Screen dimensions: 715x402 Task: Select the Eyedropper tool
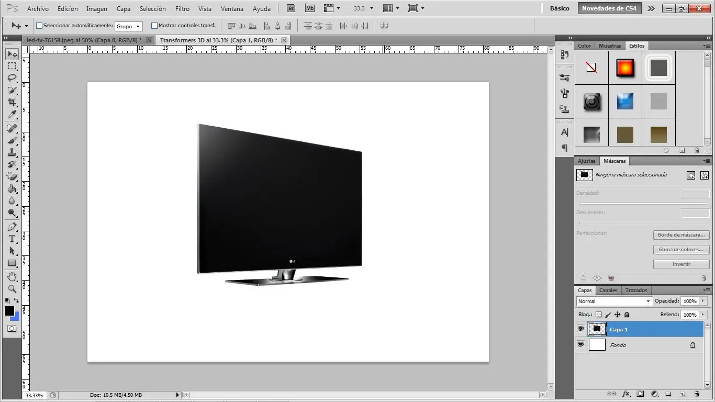(12, 114)
